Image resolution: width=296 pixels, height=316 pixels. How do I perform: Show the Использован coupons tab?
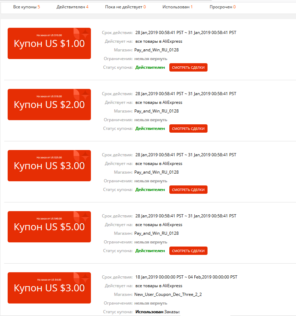(x=177, y=7)
